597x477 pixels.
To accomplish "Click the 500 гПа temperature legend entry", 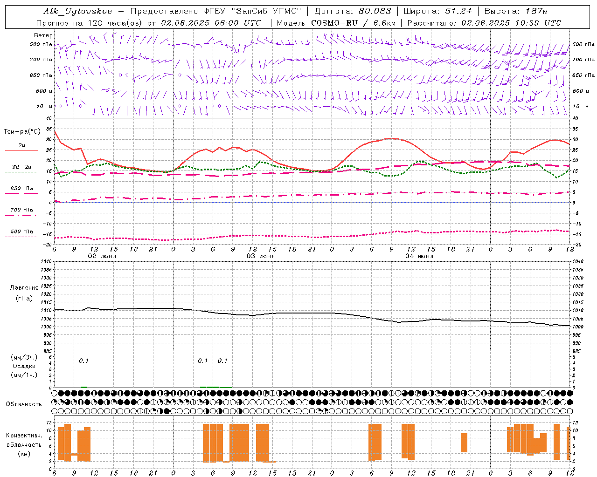I will [22, 232].
